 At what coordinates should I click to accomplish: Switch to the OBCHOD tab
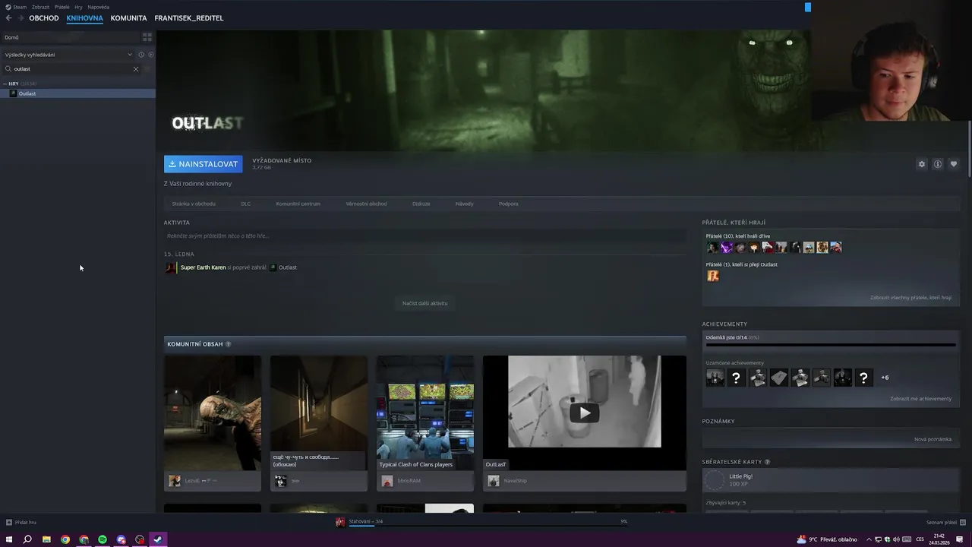44,18
